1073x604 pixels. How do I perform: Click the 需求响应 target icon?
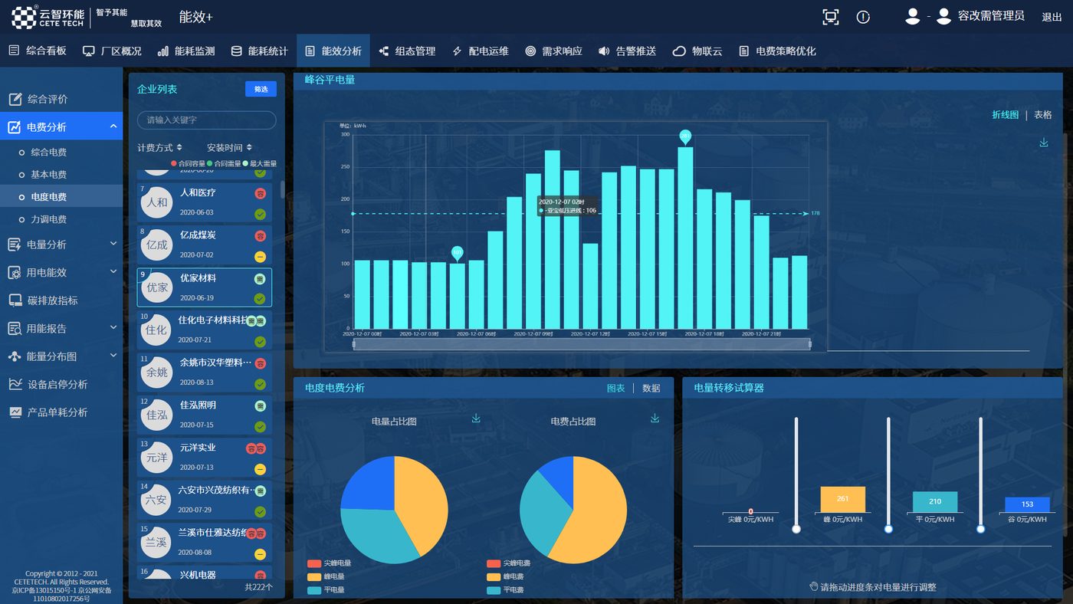(x=530, y=51)
